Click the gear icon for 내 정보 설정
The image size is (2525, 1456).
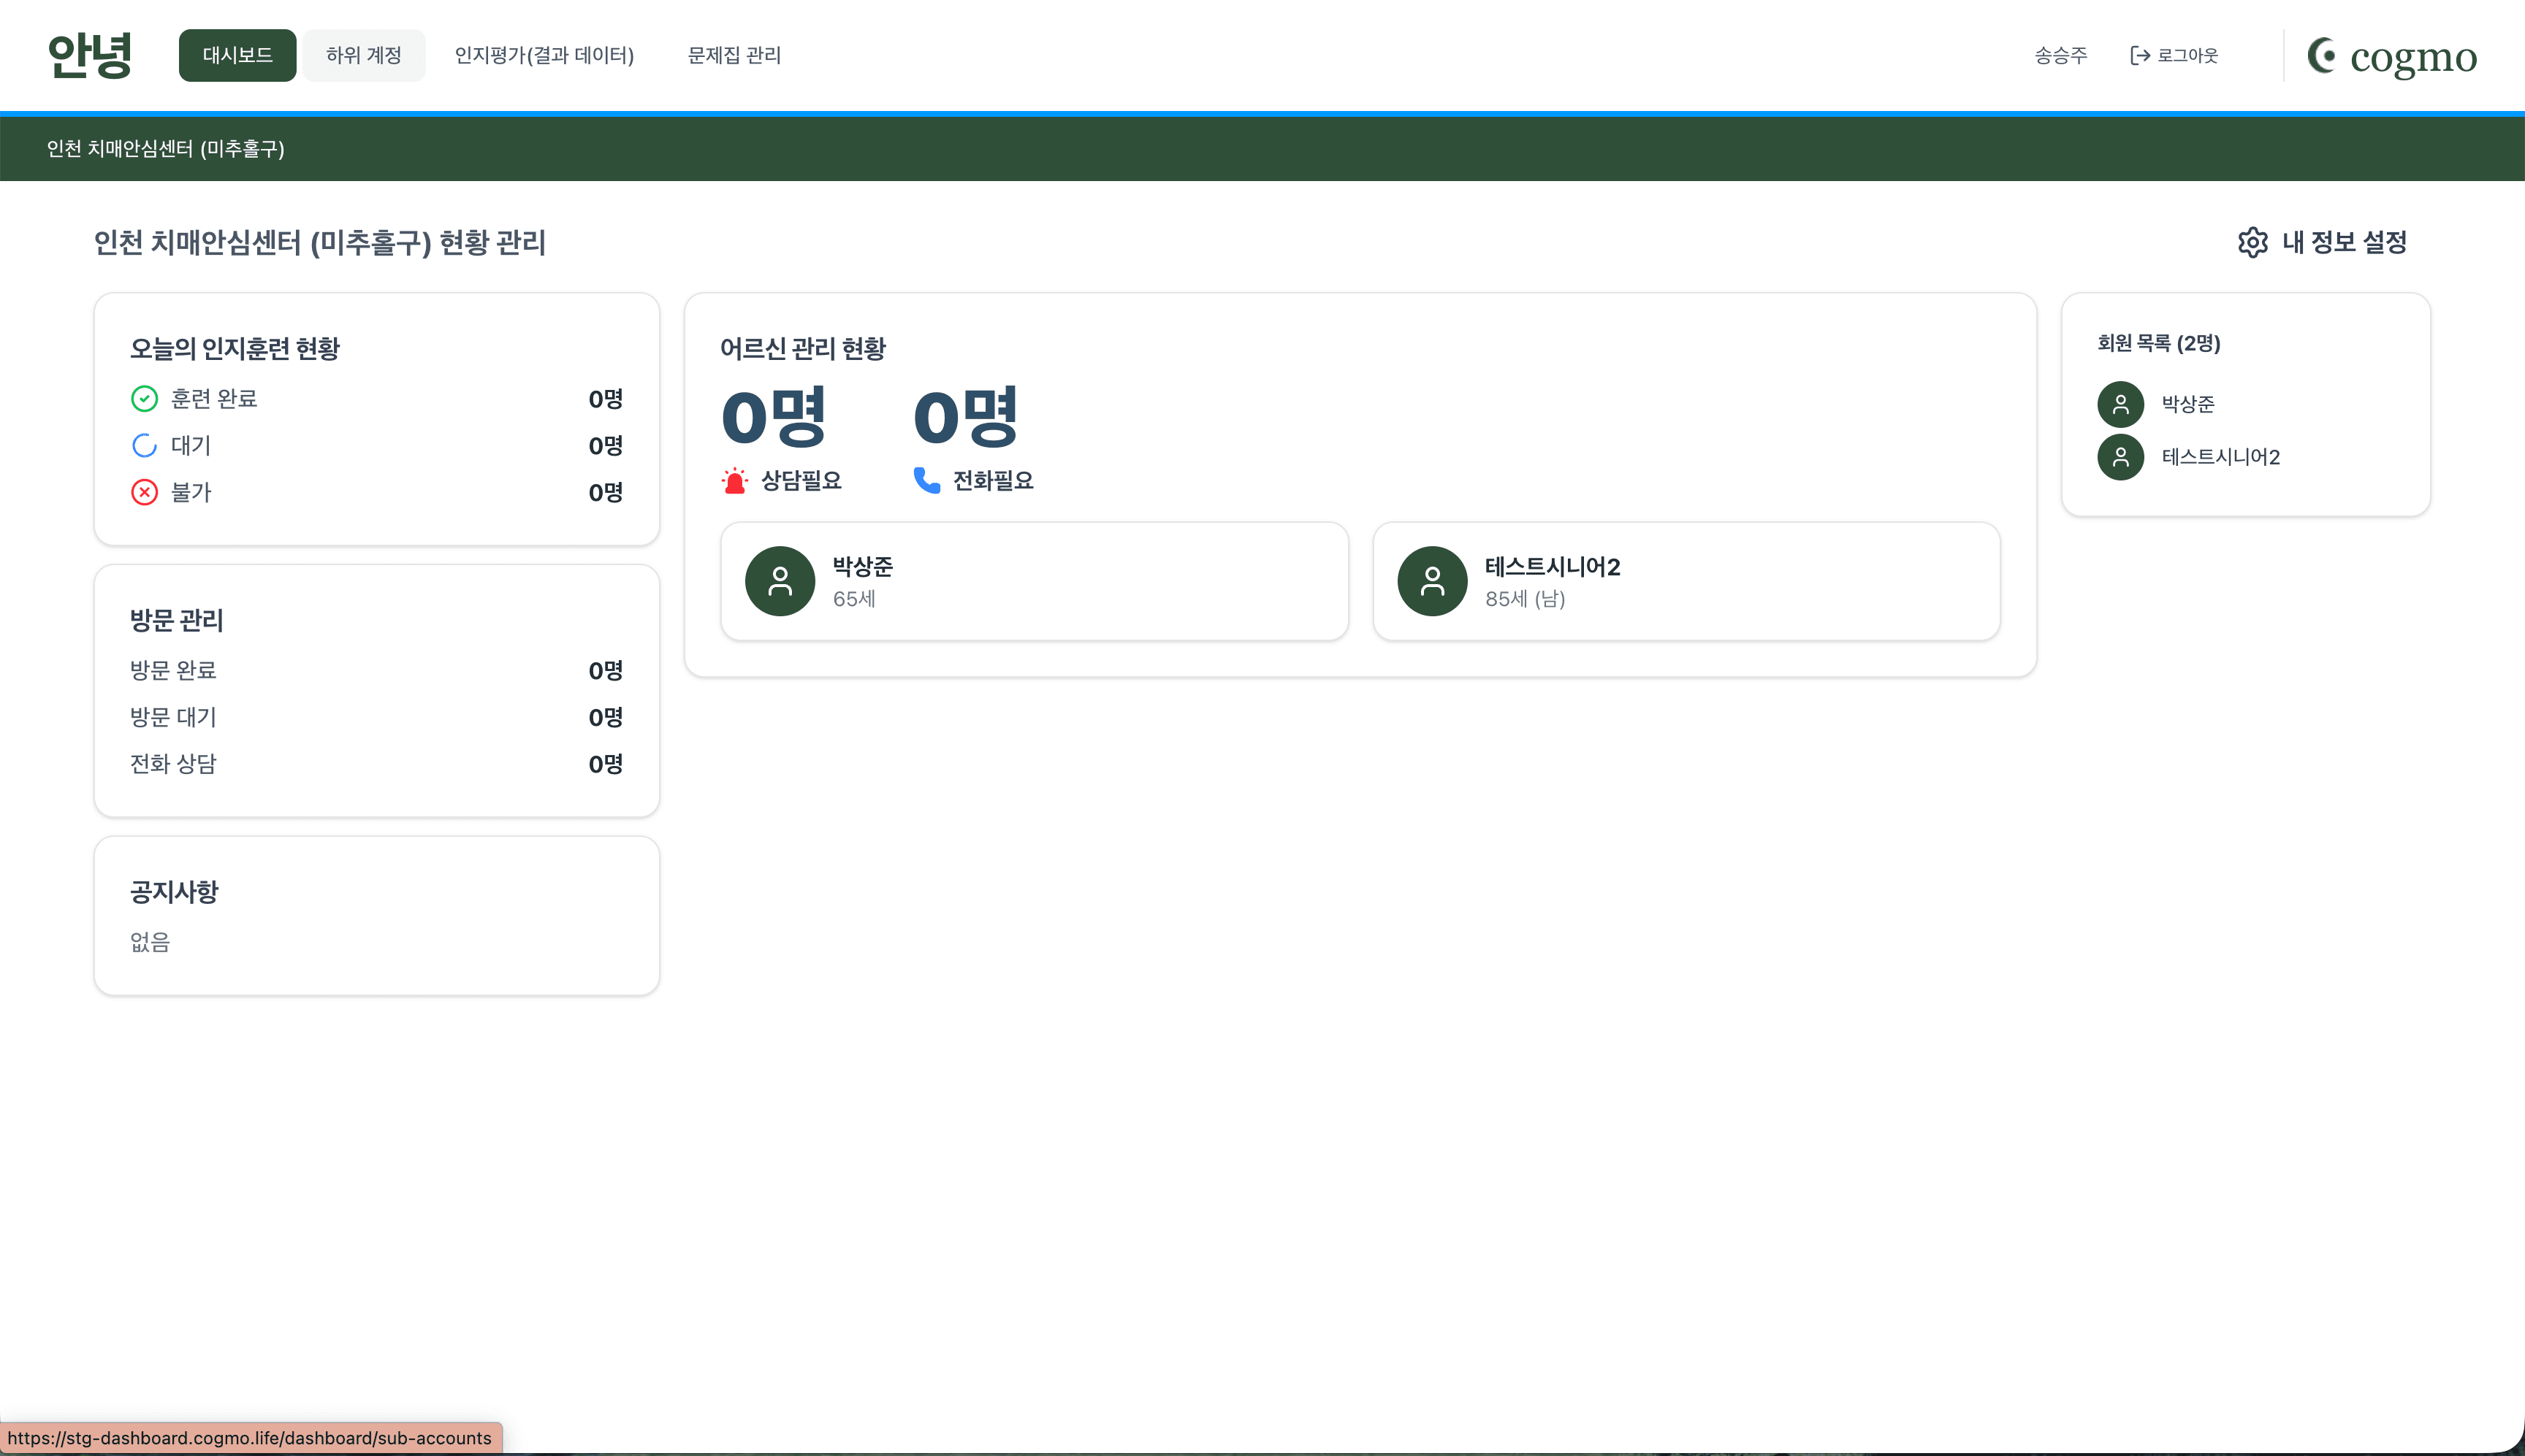tap(2252, 242)
